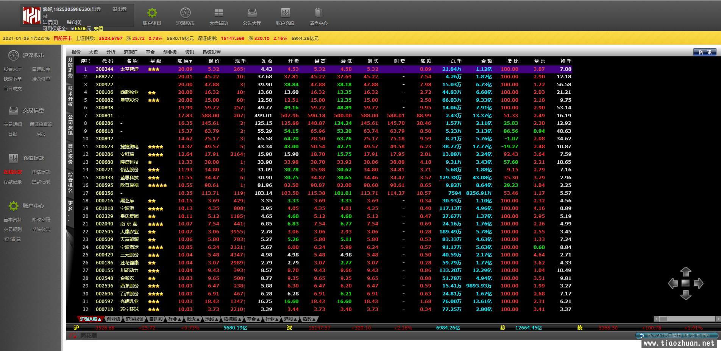Image resolution: width=721 pixels, height=351 pixels.
Task: Open 短信[0] messages
Action: [50, 22]
